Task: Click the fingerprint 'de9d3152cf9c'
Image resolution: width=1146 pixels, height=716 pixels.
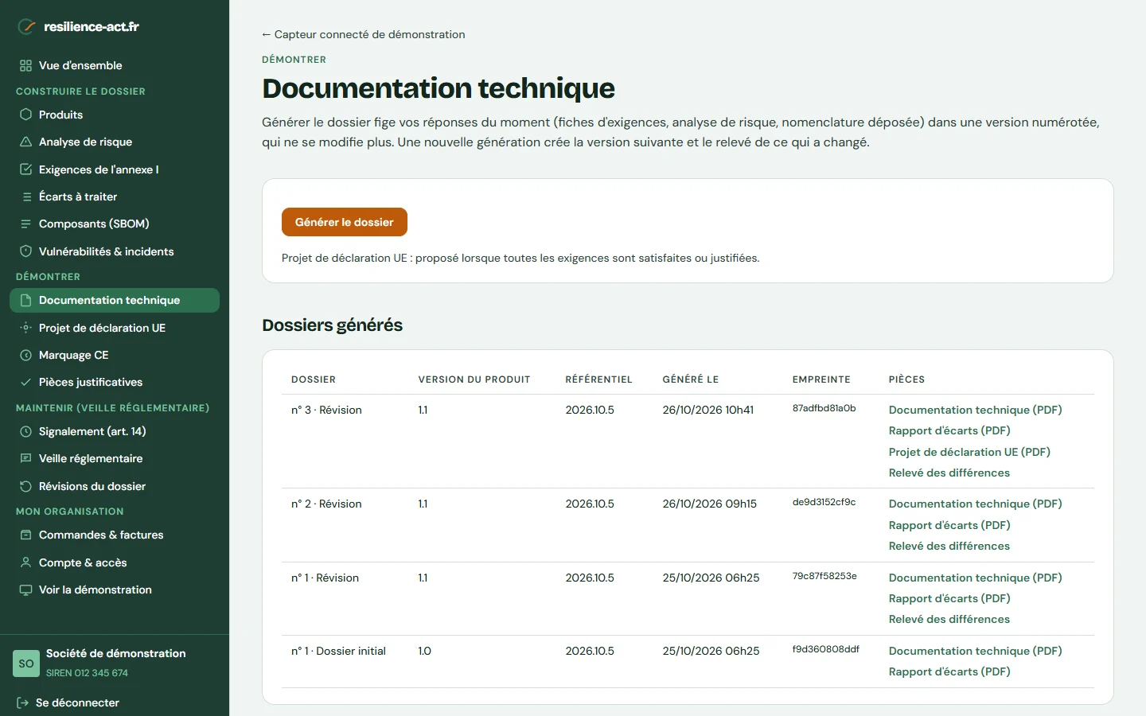Action: point(824,502)
